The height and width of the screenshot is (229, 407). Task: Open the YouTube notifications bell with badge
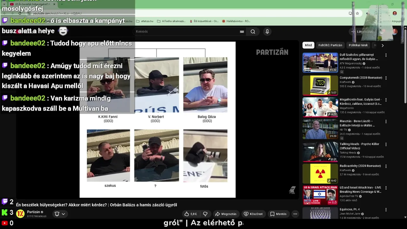[383, 31]
